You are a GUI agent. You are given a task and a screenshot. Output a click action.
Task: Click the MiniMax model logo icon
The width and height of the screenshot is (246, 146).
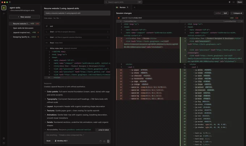click(x=56, y=141)
